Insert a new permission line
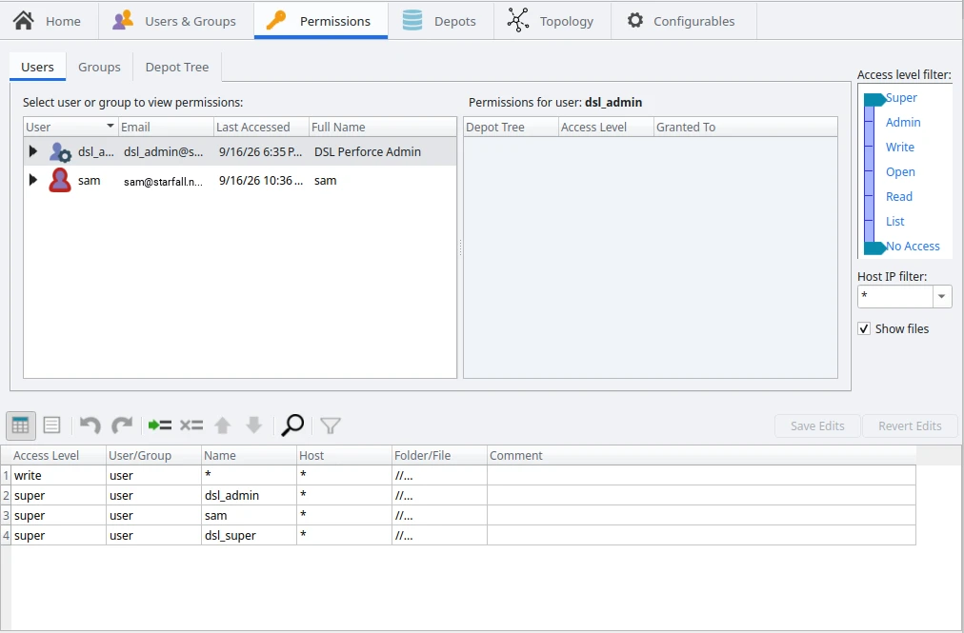 160,425
